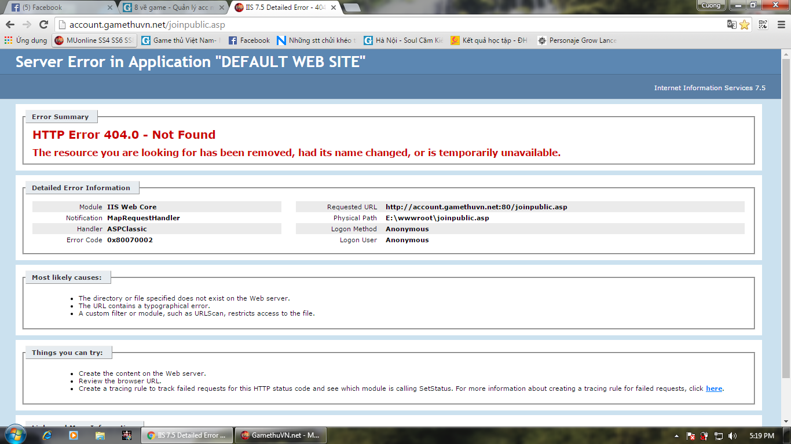This screenshot has height=444, width=791.
Task: Click the power/battery tray icon
Action: [705, 436]
